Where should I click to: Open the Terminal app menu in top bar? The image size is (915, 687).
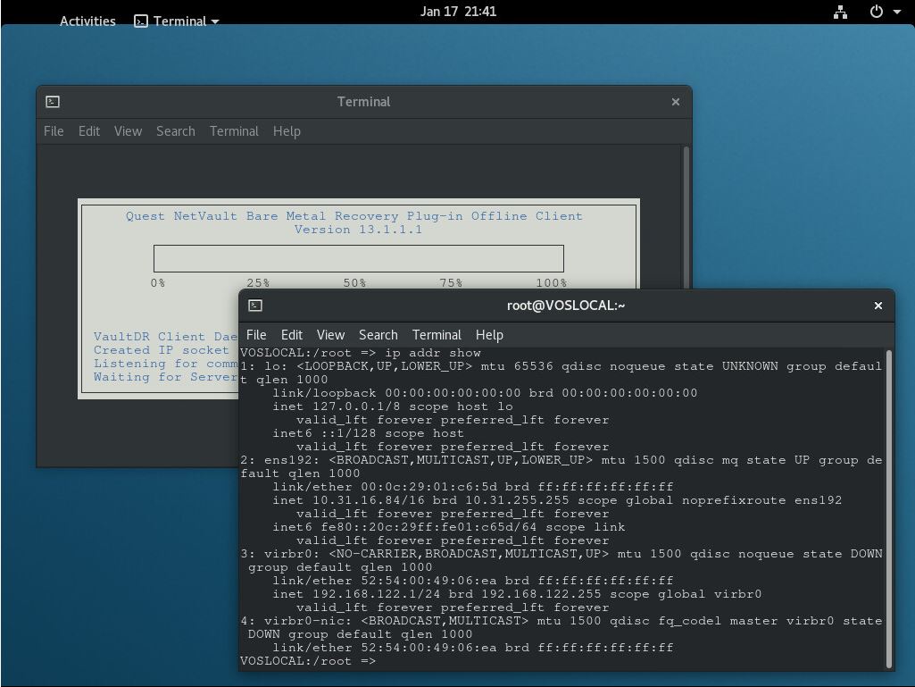[x=176, y=21]
